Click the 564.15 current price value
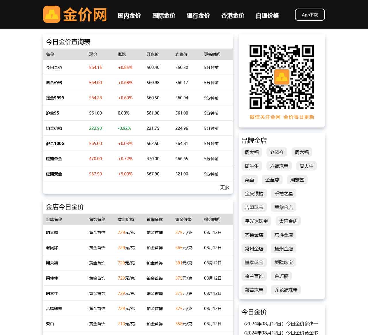Screen dimensions: 368x335 [95, 67]
